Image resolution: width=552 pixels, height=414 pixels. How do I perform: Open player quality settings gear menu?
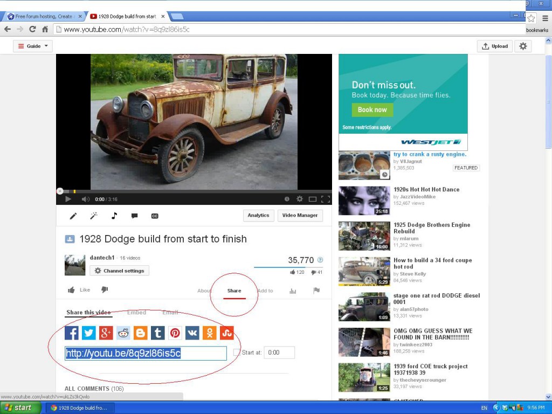click(x=300, y=199)
